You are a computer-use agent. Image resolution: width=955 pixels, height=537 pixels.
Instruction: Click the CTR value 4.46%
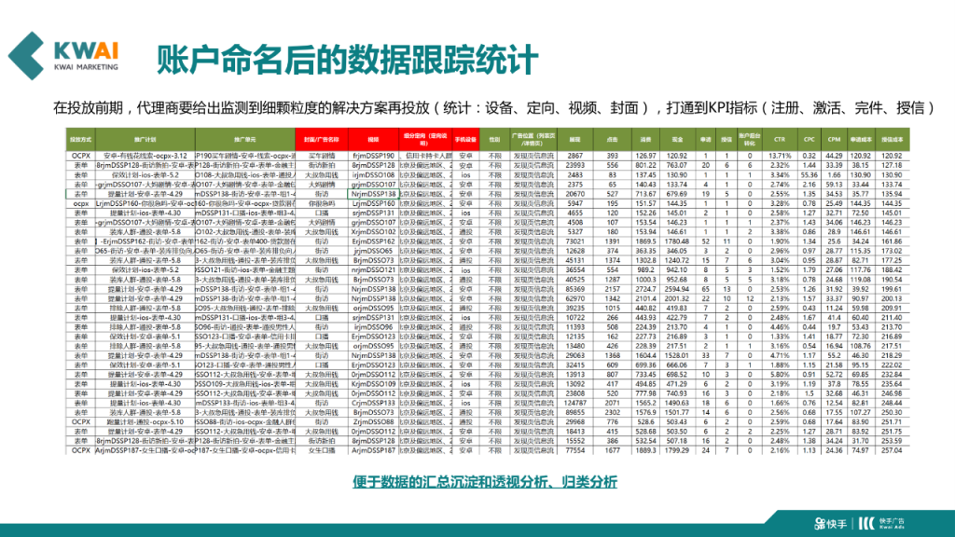(780, 327)
